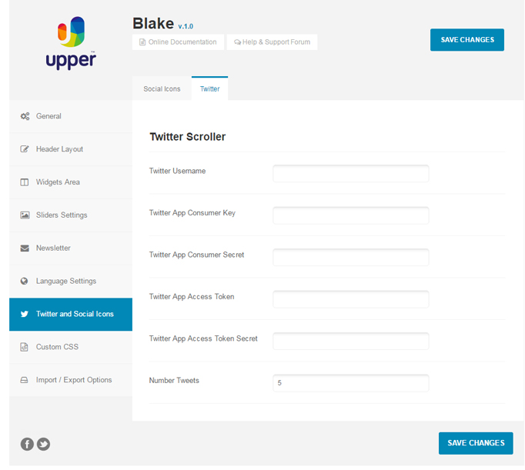This screenshot has width=525, height=470.
Task: Open the Online Documentation link
Action: [178, 42]
